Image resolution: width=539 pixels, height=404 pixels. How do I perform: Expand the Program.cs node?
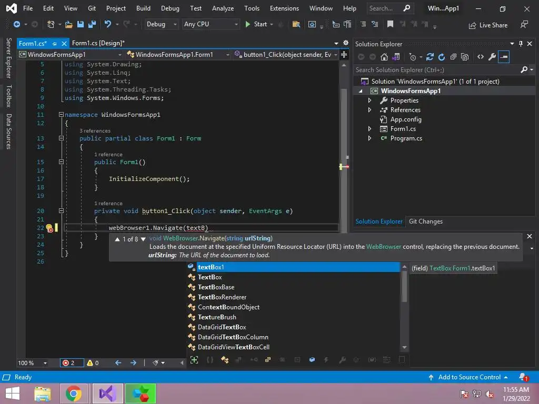point(370,138)
